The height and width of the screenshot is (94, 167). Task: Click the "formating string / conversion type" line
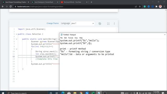(85, 52)
